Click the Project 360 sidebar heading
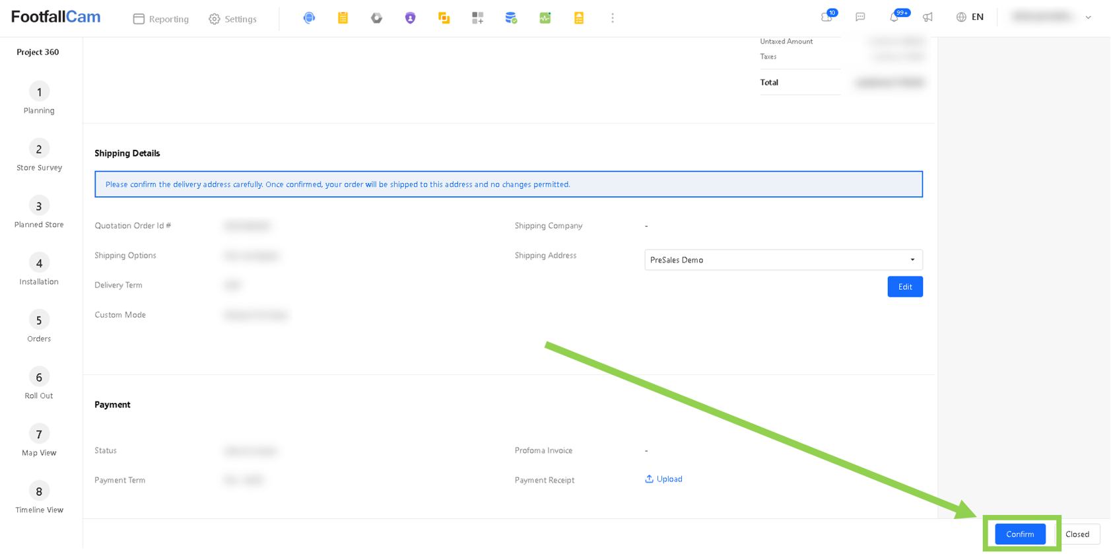1111x554 pixels. point(38,52)
